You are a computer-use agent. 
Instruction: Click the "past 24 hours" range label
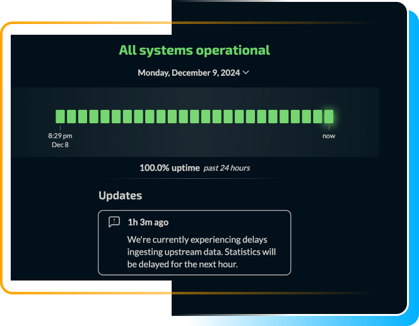click(x=227, y=168)
